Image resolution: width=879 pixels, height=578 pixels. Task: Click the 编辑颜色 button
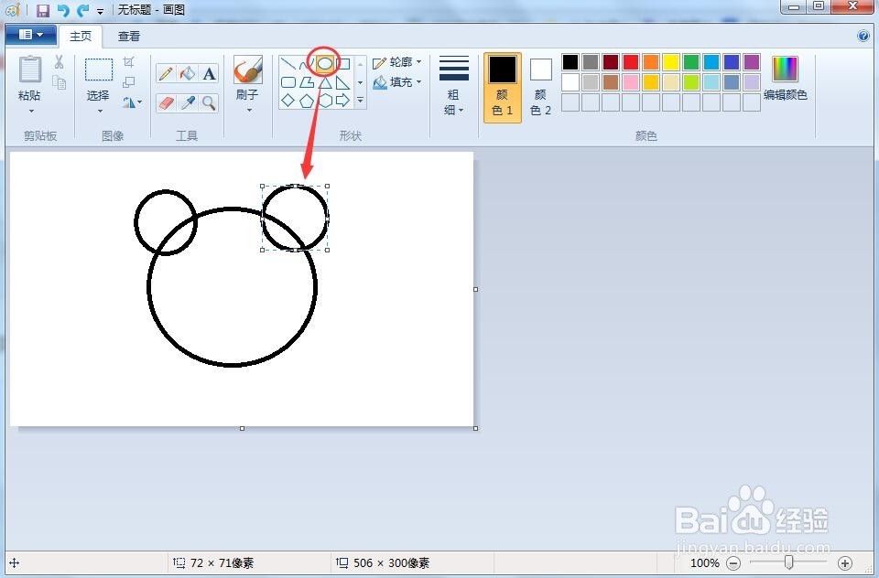[785, 78]
